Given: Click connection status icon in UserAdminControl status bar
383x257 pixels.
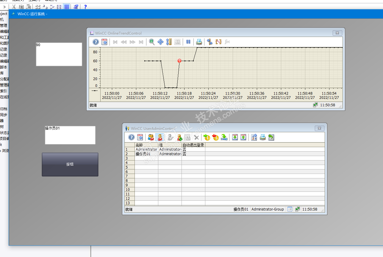Looking at the screenshot, I should pos(297,209).
